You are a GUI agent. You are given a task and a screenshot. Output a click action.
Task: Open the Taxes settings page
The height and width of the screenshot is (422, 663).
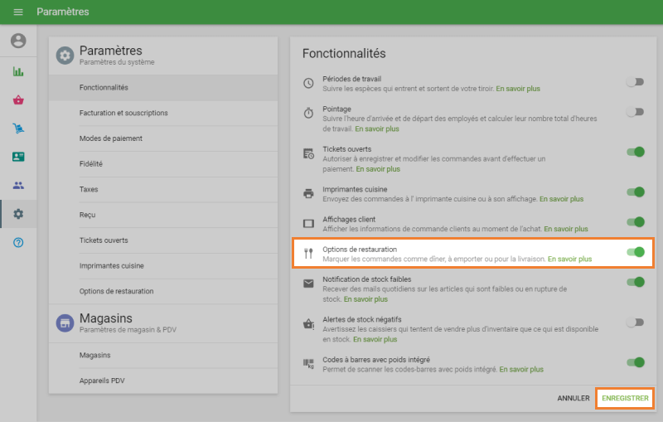(x=163, y=189)
